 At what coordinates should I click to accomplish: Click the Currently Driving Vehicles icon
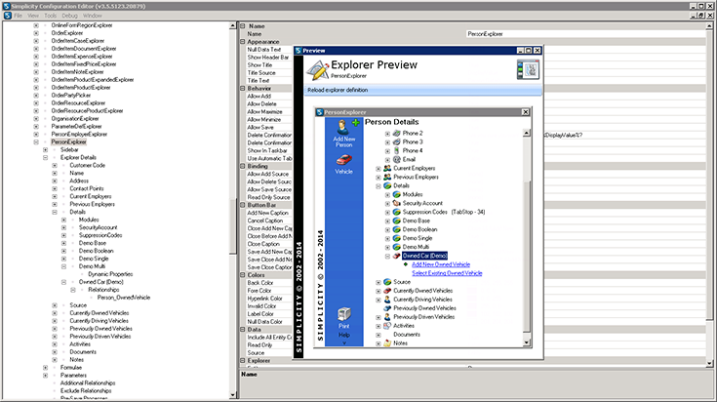387,300
